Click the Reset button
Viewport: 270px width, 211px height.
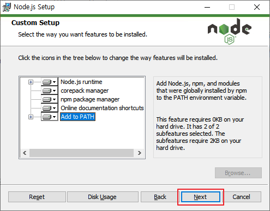pos(37,197)
